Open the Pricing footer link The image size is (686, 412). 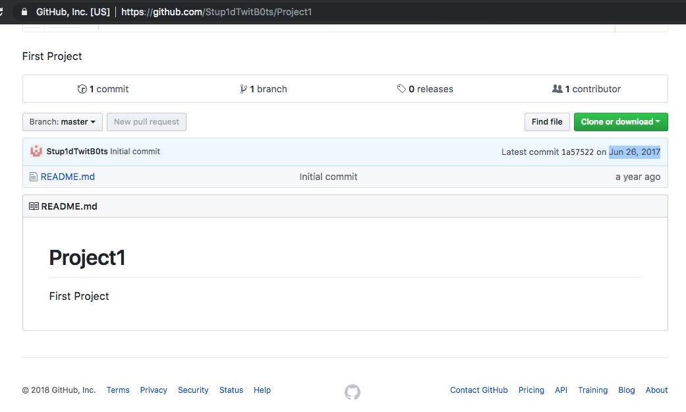[531, 390]
